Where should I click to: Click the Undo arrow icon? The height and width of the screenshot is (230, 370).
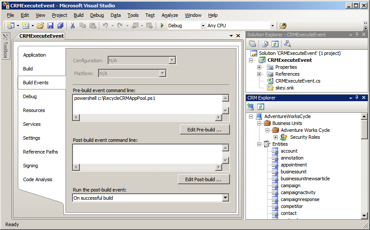pos(105,26)
